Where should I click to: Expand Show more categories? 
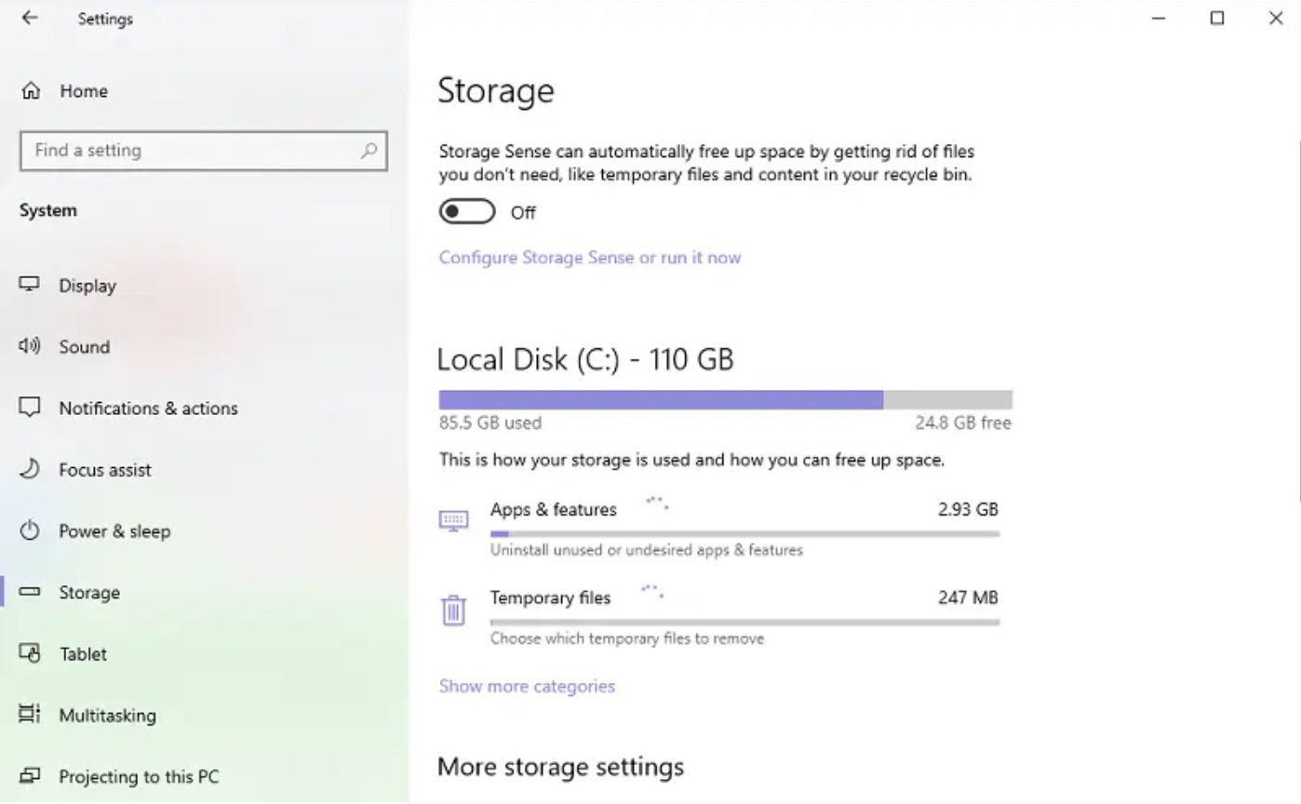(527, 686)
